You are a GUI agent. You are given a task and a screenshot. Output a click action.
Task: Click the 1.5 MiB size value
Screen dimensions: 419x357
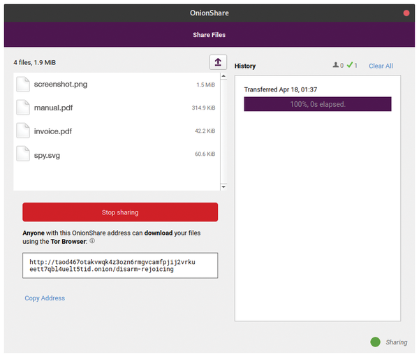click(206, 85)
